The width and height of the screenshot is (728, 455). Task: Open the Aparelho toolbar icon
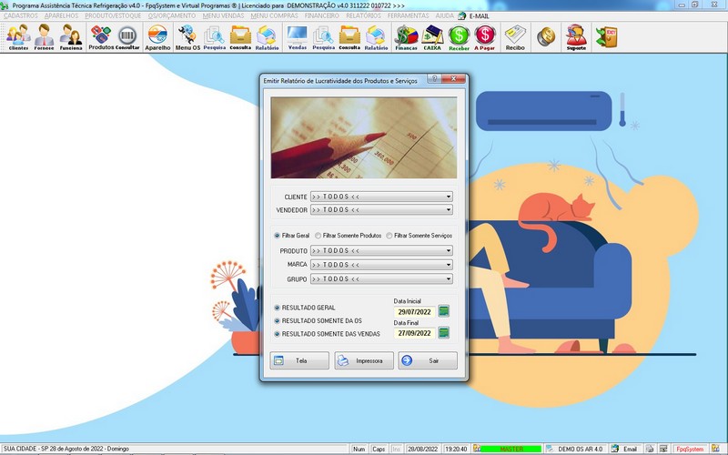(157, 37)
